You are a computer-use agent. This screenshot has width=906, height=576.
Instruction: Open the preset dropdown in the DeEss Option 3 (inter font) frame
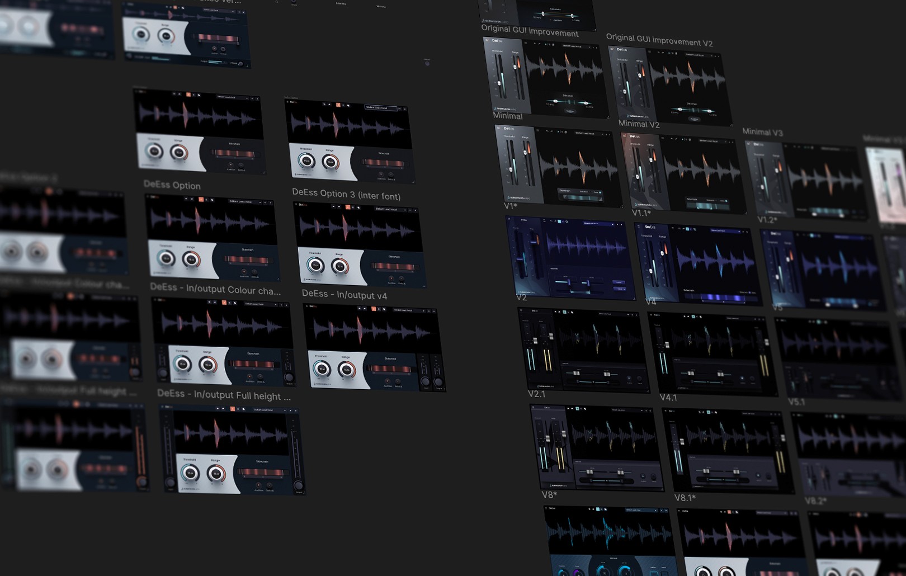coord(390,210)
